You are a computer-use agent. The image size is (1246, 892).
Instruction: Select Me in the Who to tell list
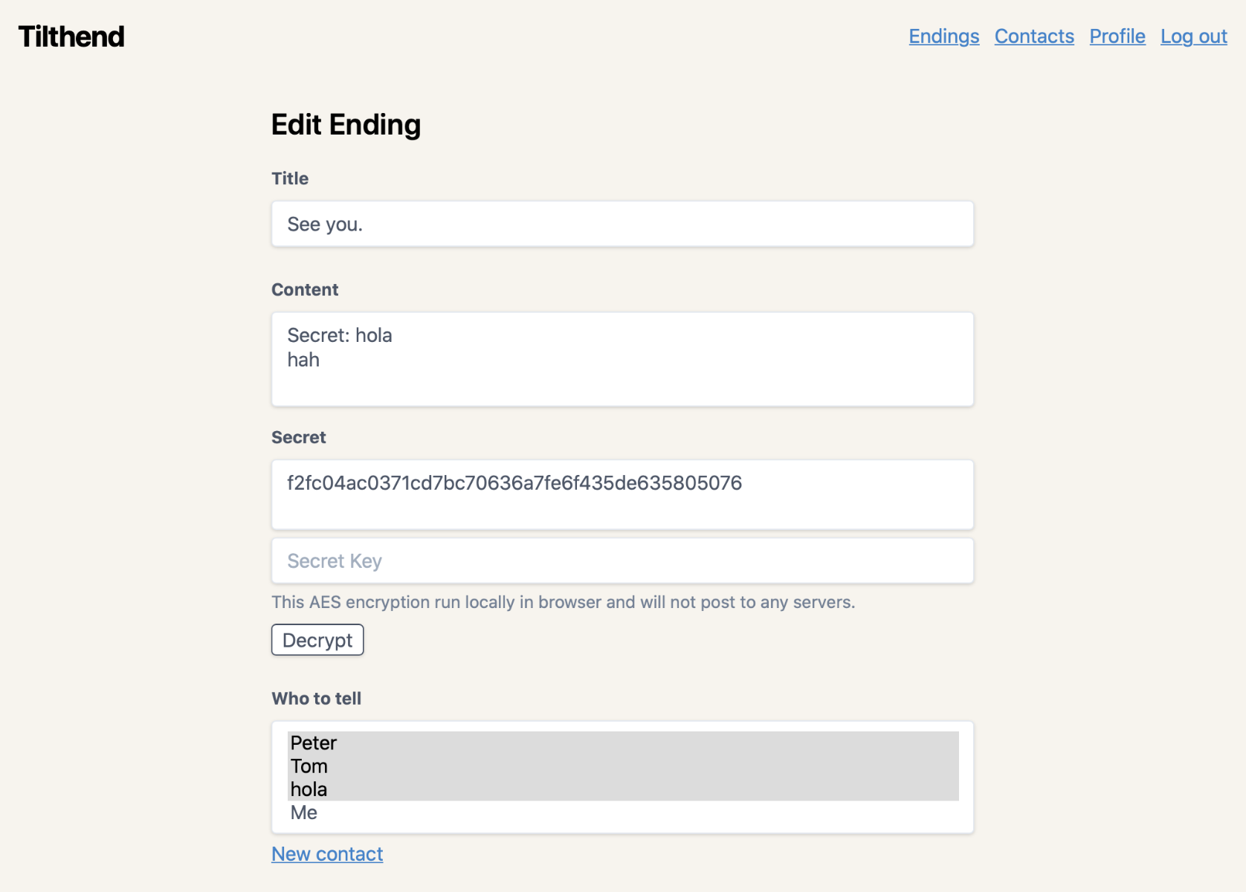[304, 812]
